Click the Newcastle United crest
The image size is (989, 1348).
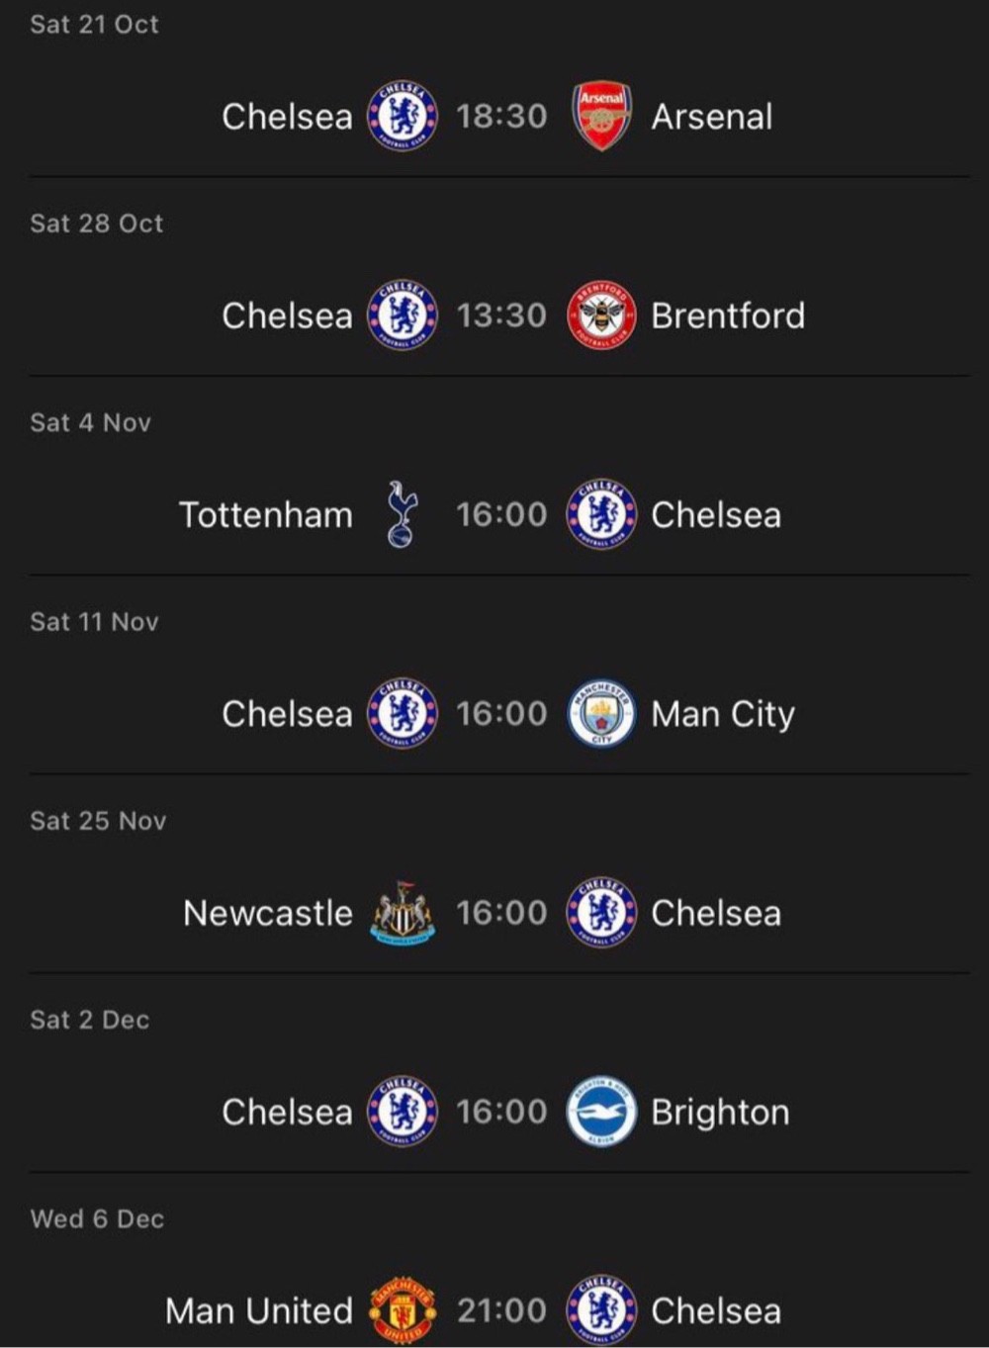coord(402,913)
